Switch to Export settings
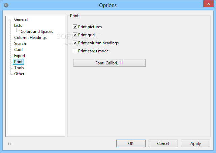 click(20, 56)
